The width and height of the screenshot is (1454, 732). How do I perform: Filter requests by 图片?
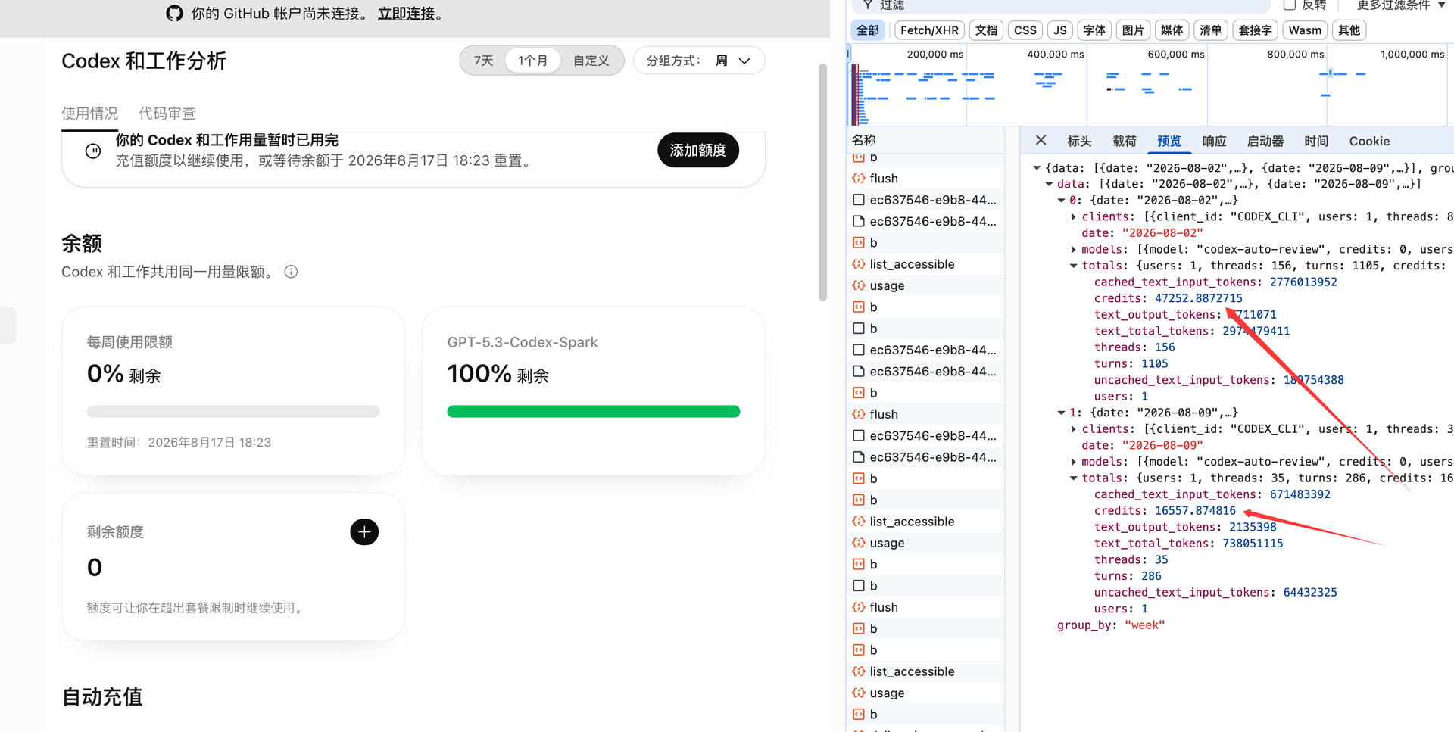pos(1133,30)
